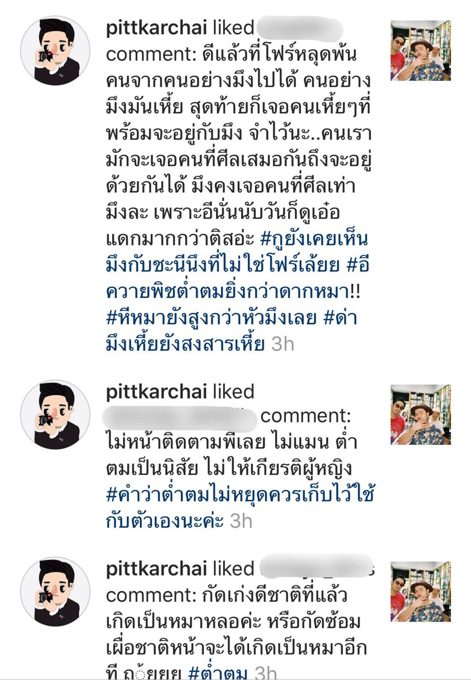Tap the blurred username in the second activity
Viewport: 471px width, 680px height.
click(x=179, y=419)
